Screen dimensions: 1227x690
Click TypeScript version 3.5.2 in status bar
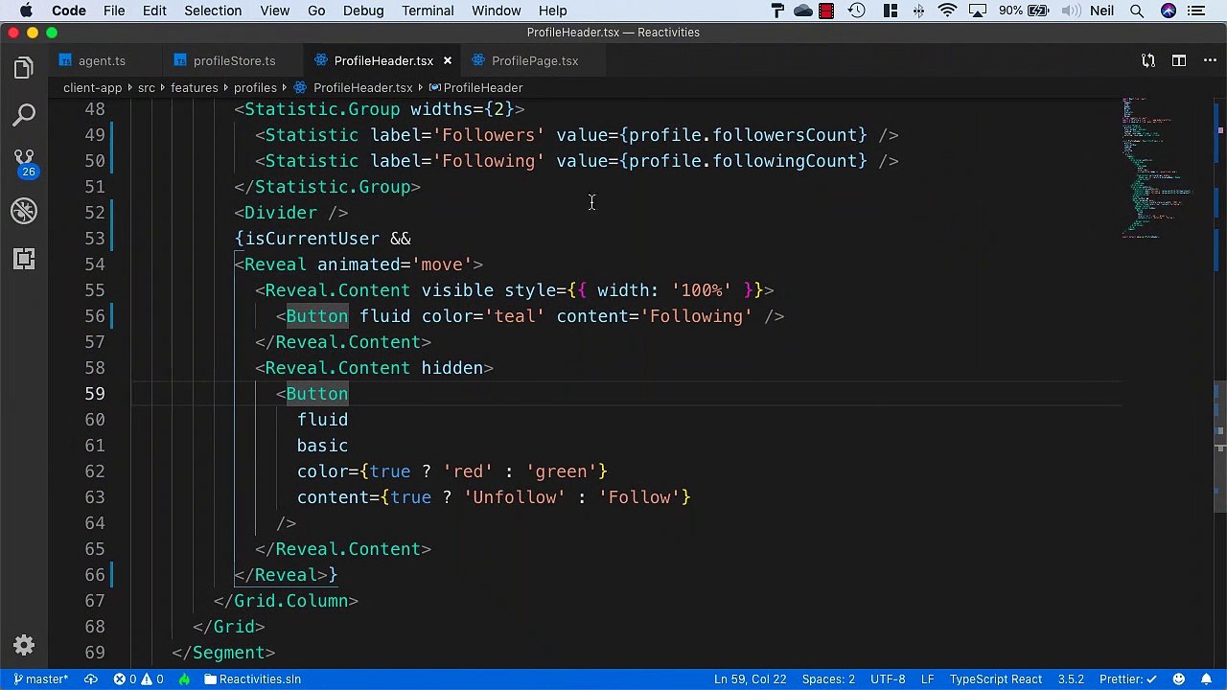coord(1071,678)
